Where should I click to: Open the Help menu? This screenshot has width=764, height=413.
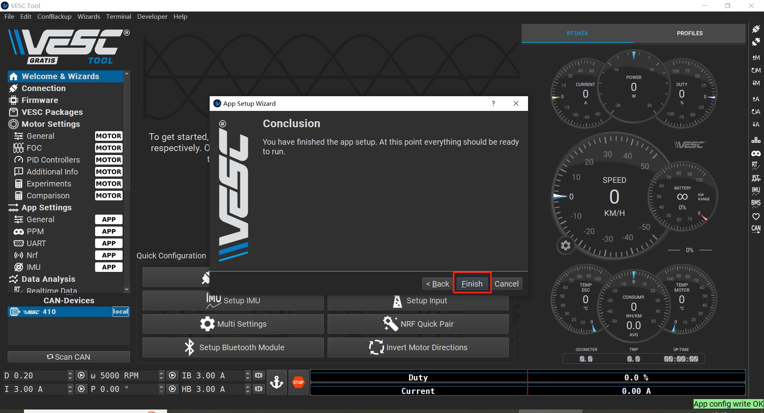(x=180, y=17)
